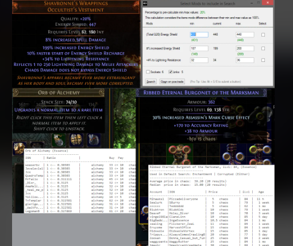Viewport: 293px width, 246px height.
Task: Click the Flickerer_Zeal row priced 11 chaos
Action: (x=211, y=224)
